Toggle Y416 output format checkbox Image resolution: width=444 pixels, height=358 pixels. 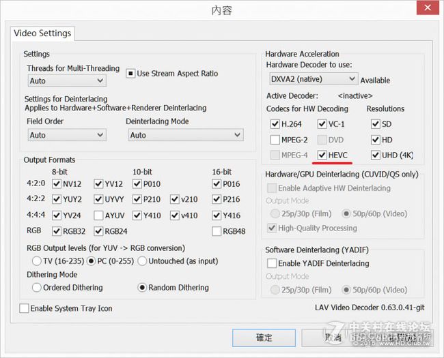[x=217, y=215]
